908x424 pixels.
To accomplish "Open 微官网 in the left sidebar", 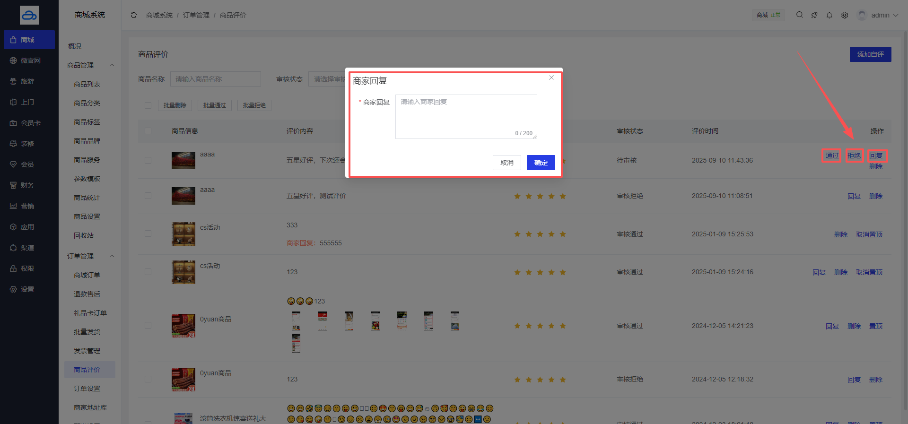I will (29, 61).
